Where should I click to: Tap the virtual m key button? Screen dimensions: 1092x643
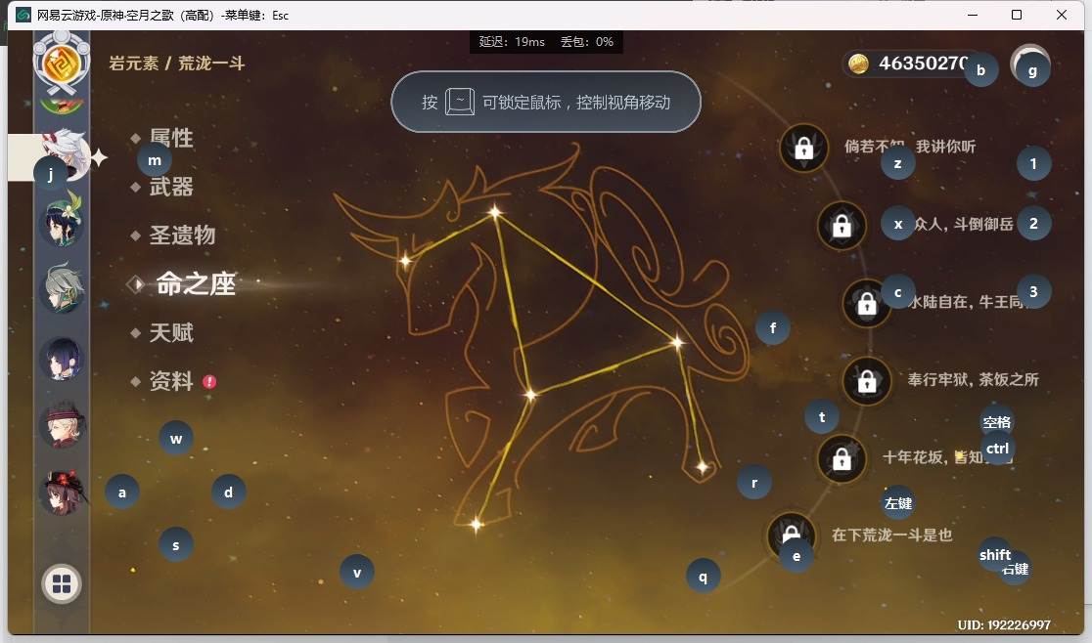155,160
